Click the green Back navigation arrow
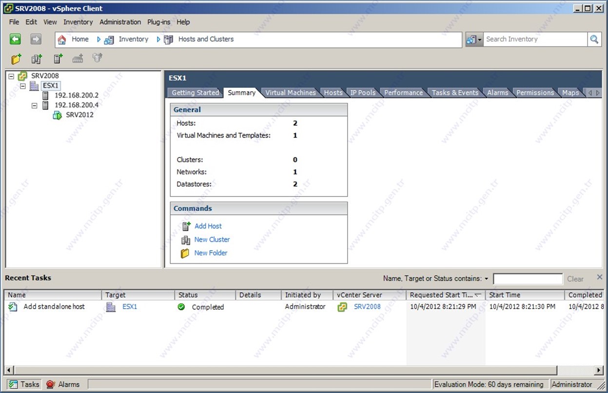 [15, 39]
